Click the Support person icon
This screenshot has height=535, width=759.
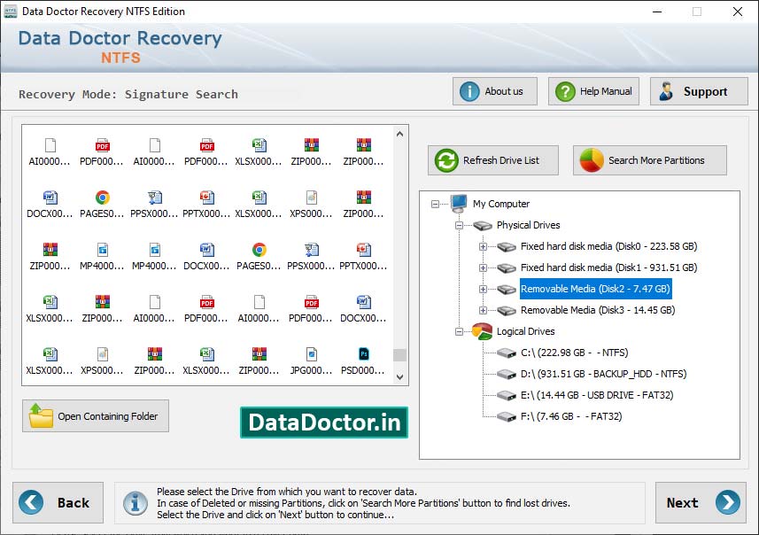click(667, 90)
